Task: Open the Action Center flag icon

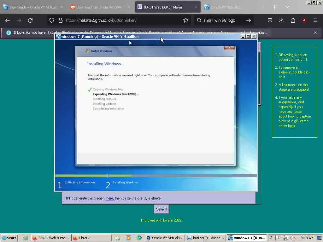Action: click(278, 238)
